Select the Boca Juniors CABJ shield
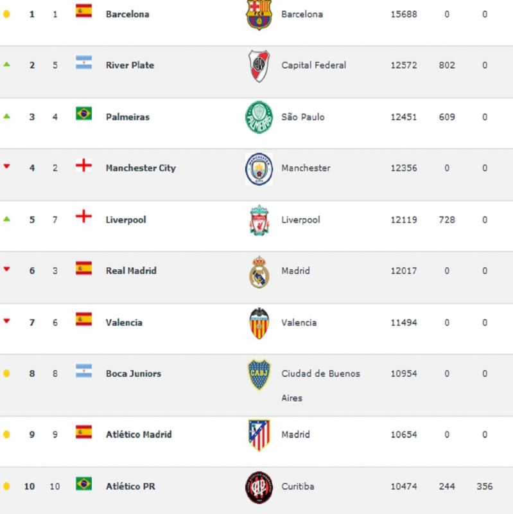The width and height of the screenshot is (513, 514). (259, 375)
